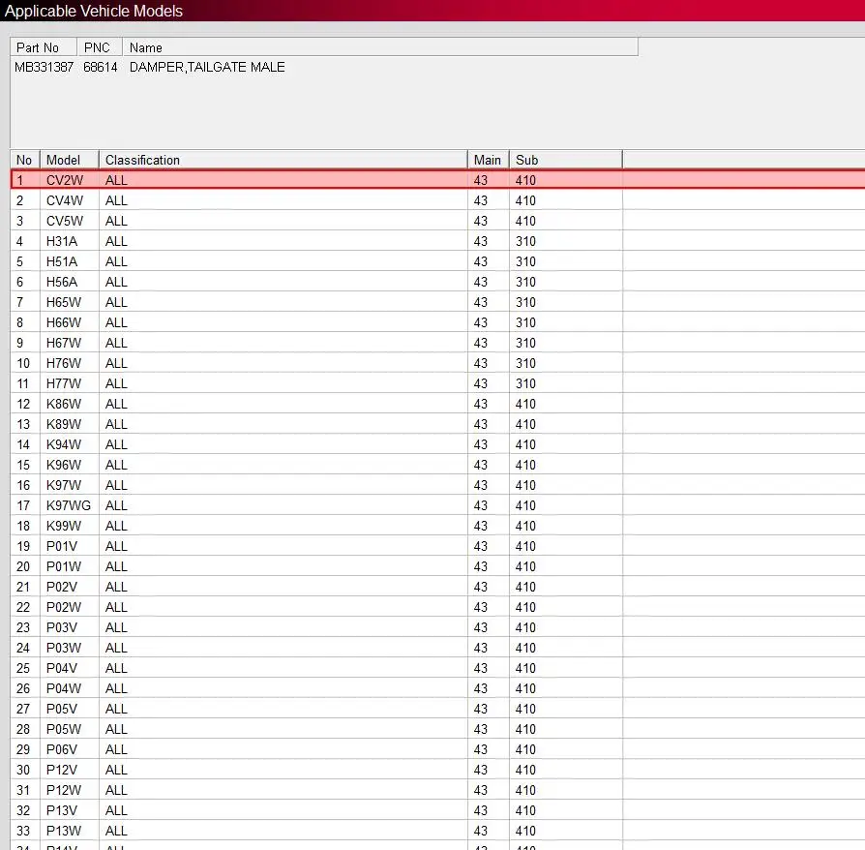
Task: Select the H76W model row
Action: coord(438,363)
